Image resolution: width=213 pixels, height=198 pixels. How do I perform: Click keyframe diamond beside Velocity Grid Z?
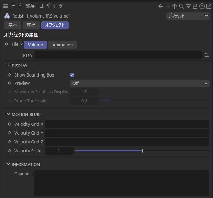(x=9, y=142)
